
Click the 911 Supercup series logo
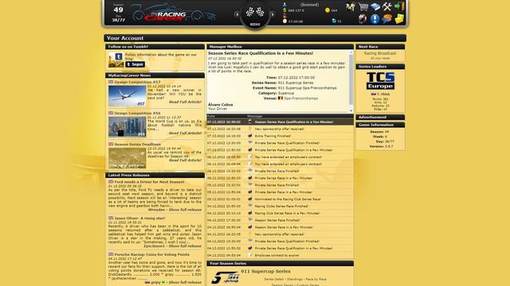225,278
